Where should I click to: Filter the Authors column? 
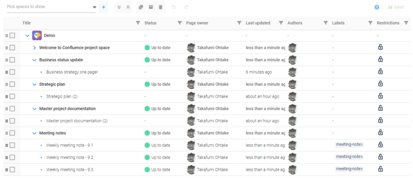pyautogui.click(x=325, y=23)
